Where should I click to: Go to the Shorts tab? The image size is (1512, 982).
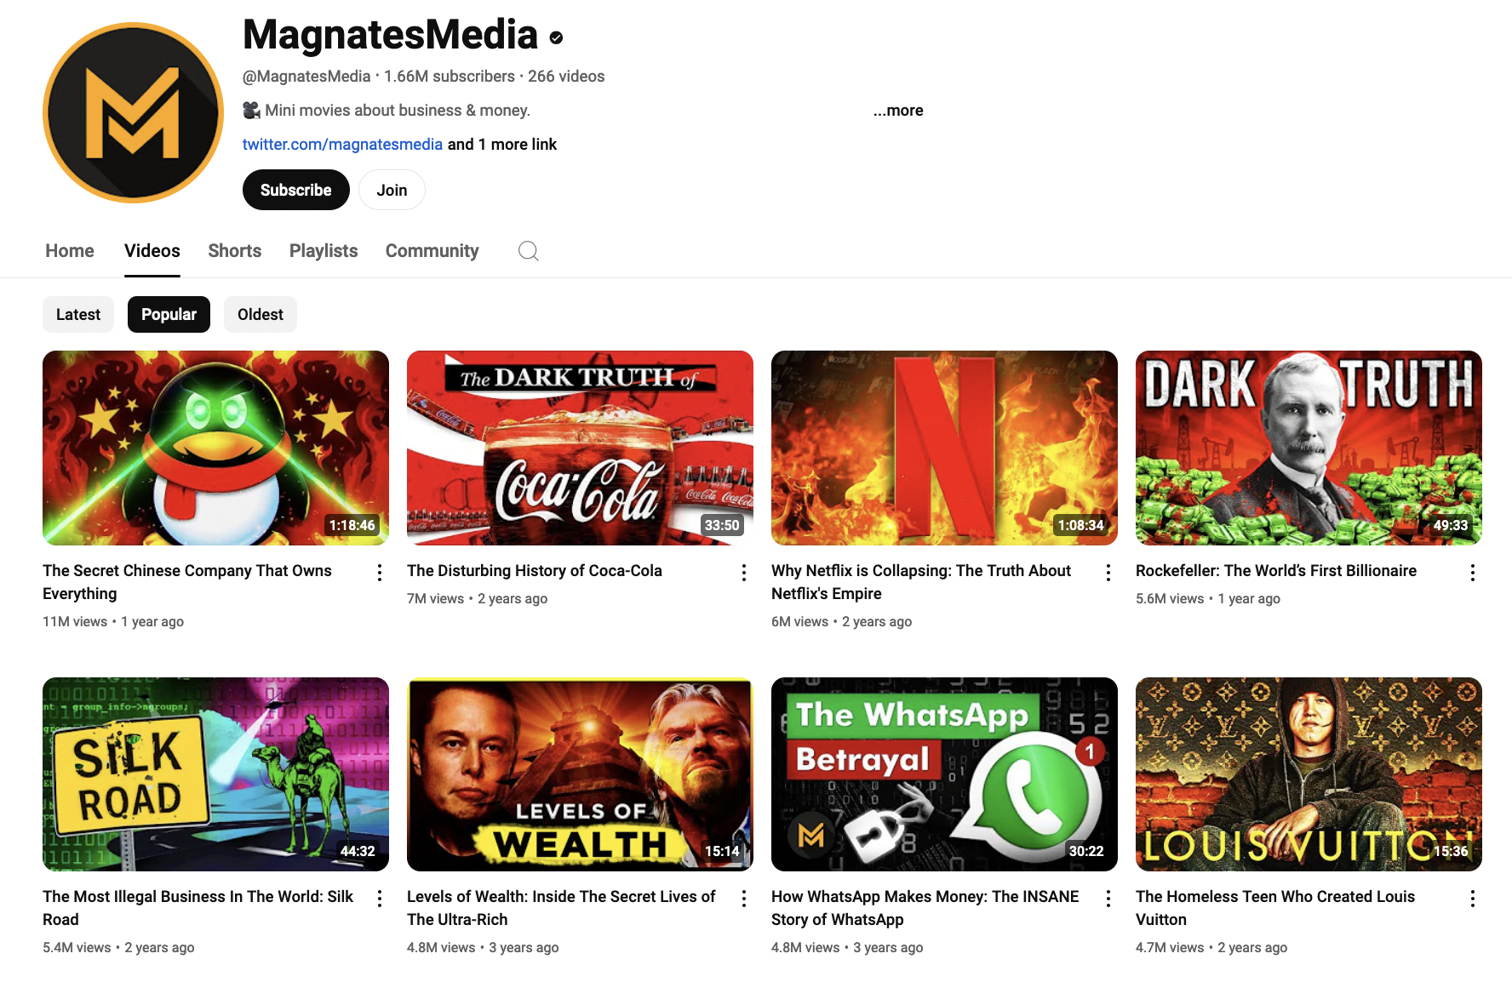click(x=235, y=251)
